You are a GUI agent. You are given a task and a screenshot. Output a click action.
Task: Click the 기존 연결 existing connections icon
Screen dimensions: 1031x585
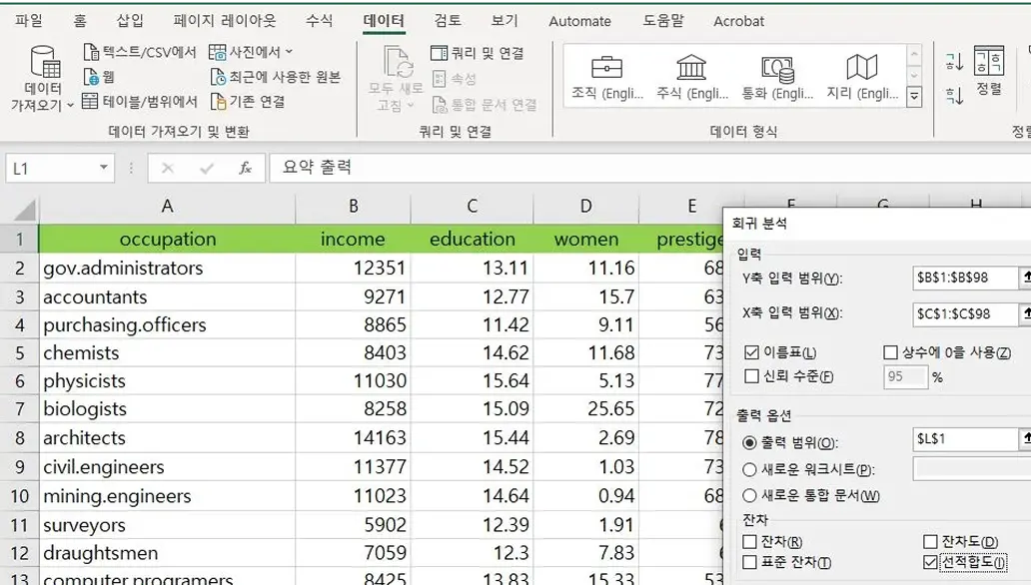pyautogui.click(x=219, y=102)
